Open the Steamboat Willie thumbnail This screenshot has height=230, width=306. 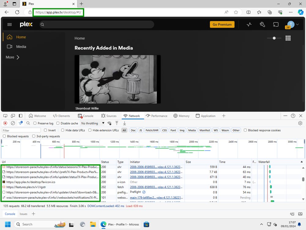[118, 79]
